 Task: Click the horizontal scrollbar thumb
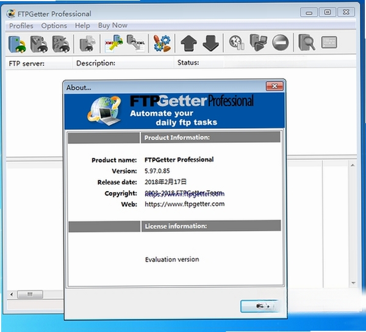(x=30, y=294)
